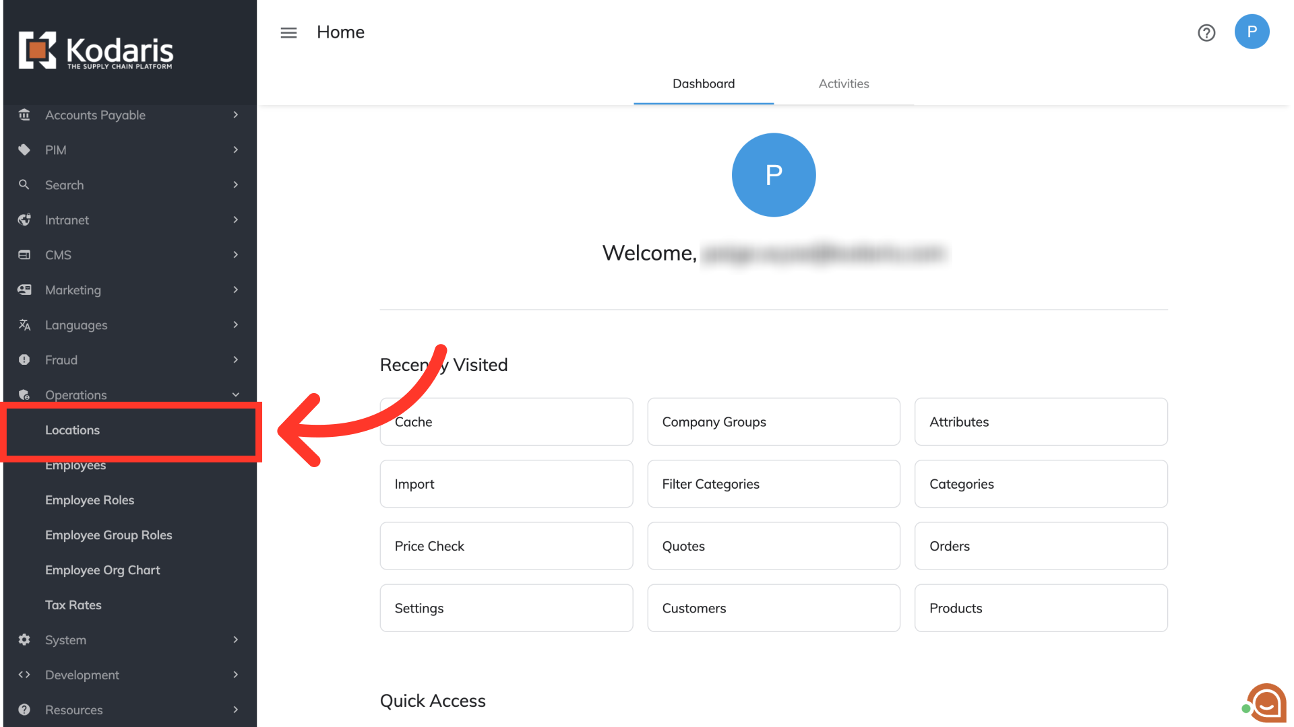
Task: Open the help question mark icon
Action: [x=1206, y=32]
